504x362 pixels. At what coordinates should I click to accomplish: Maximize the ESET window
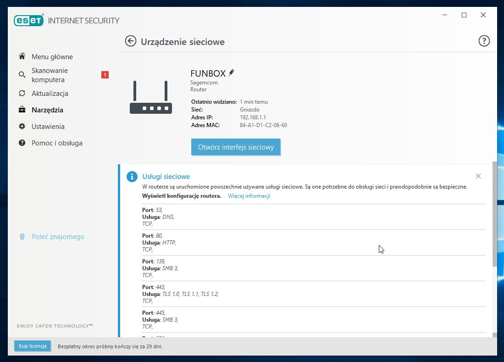pyautogui.click(x=464, y=15)
